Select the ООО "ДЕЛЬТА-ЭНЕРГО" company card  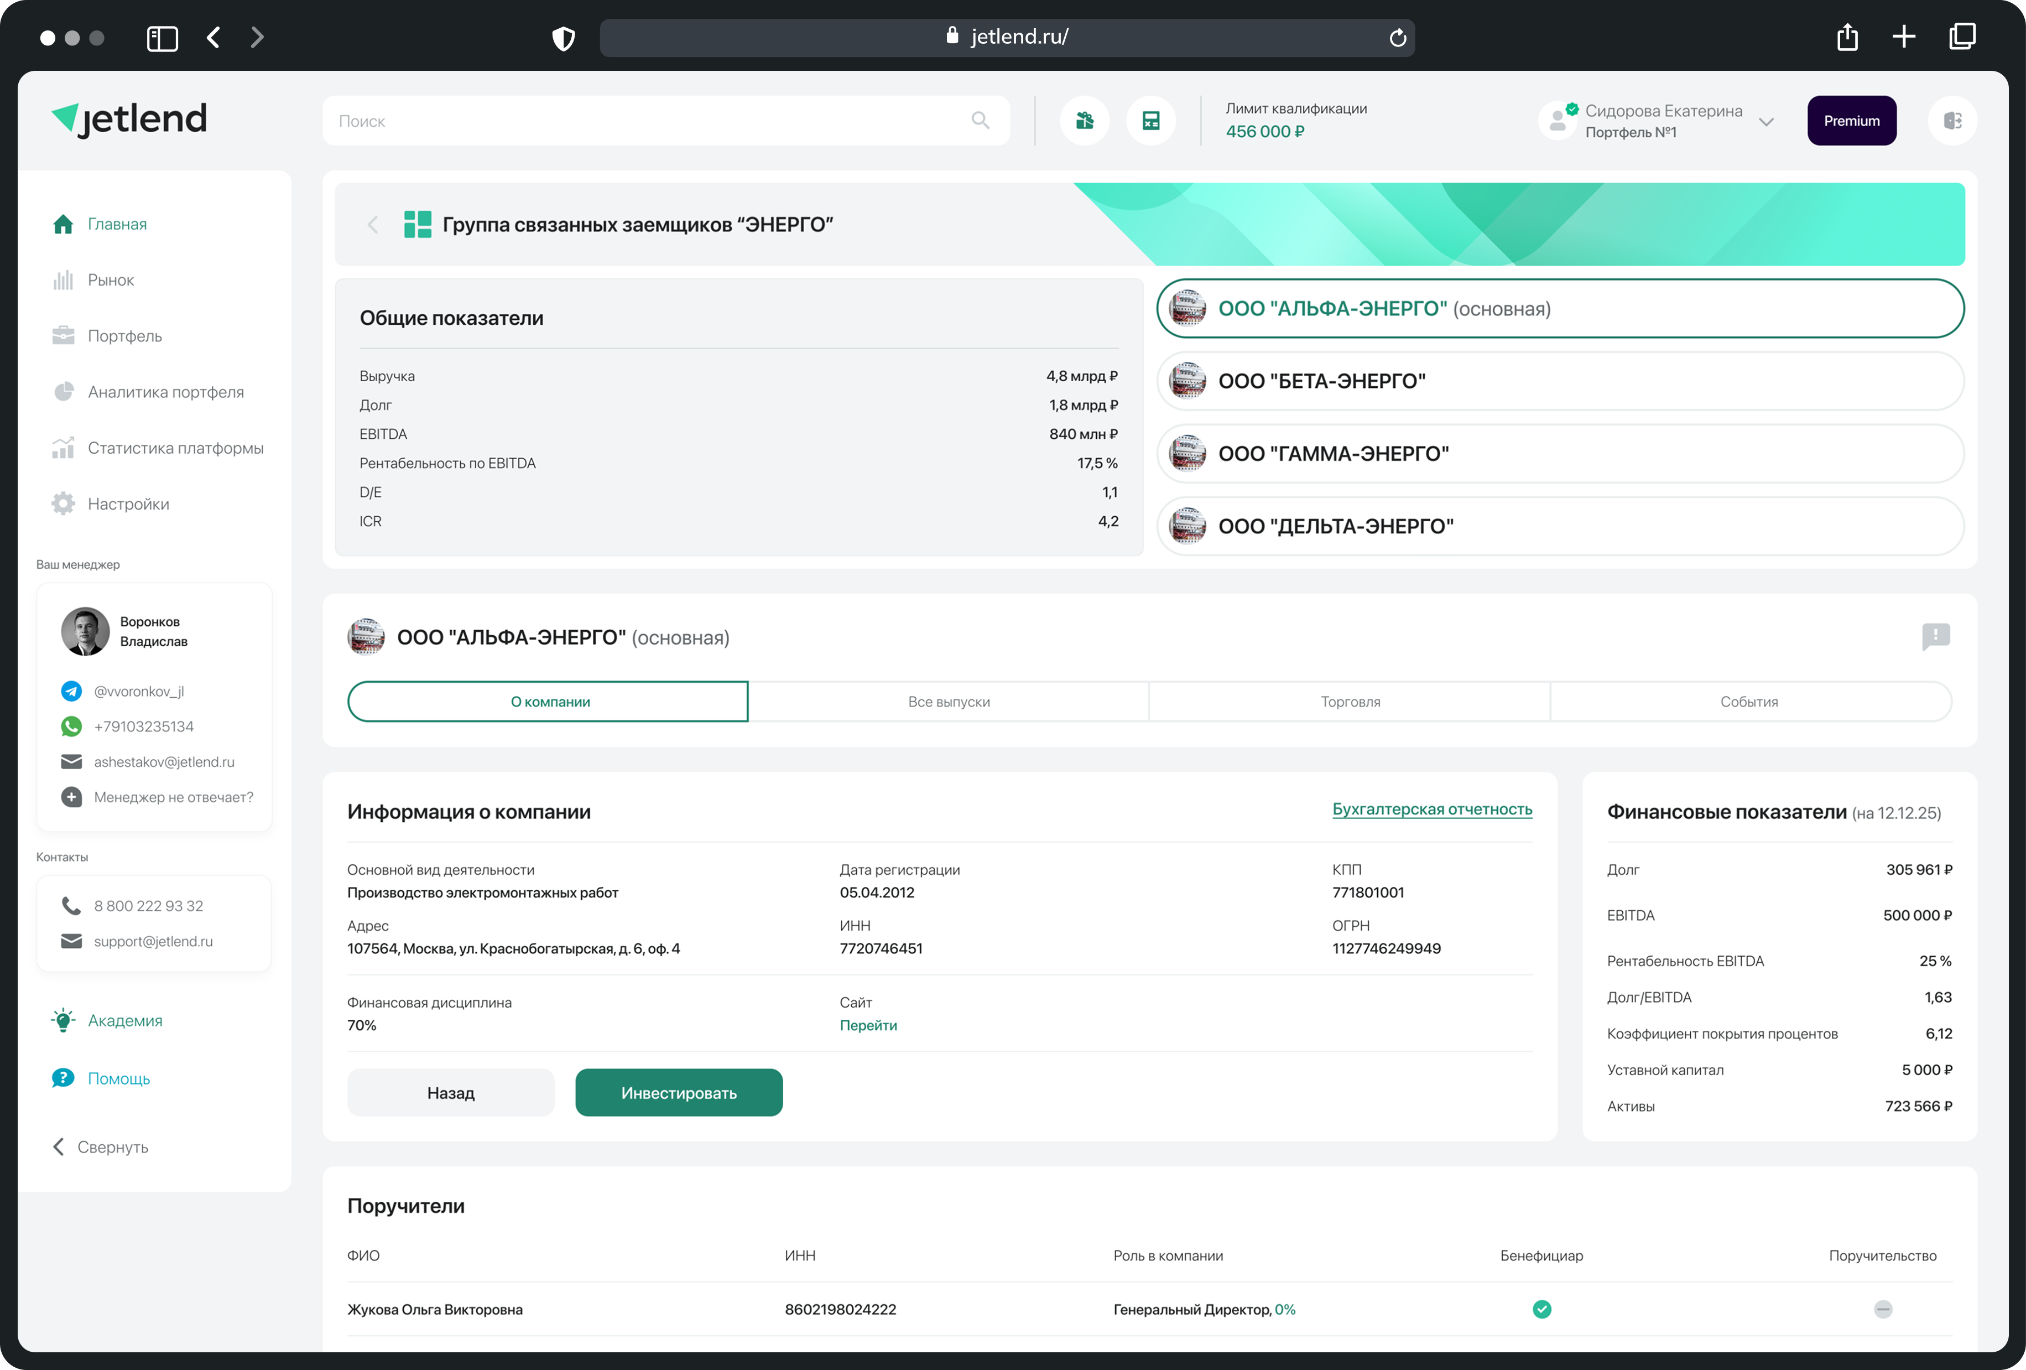coord(1560,527)
